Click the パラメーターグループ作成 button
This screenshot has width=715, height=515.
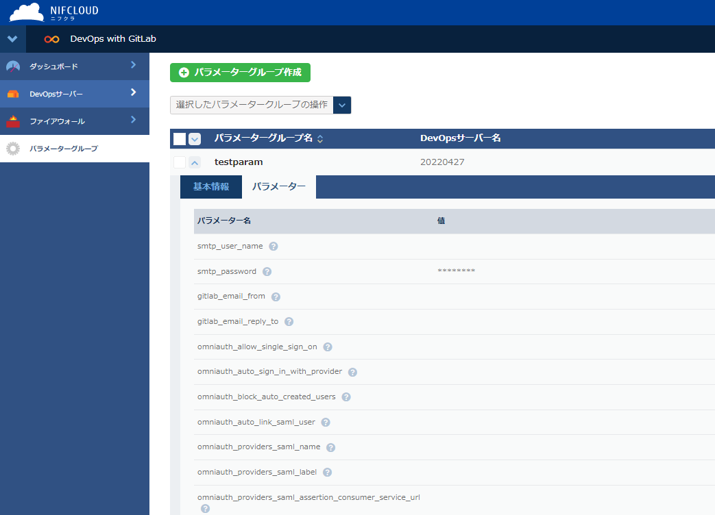click(x=240, y=73)
